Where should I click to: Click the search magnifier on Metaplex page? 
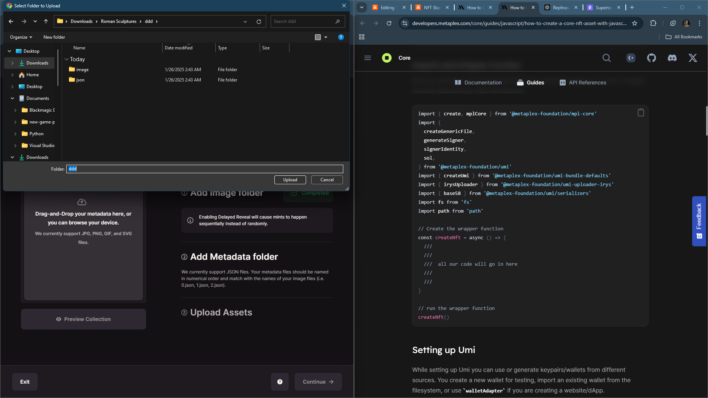(x=606, y=58)
